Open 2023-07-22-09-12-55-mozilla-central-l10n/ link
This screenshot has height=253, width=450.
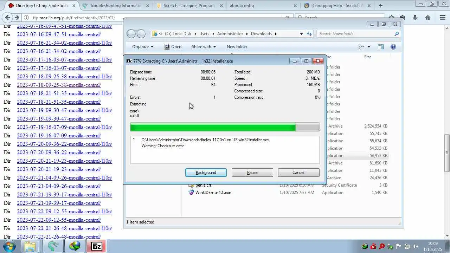64,212
